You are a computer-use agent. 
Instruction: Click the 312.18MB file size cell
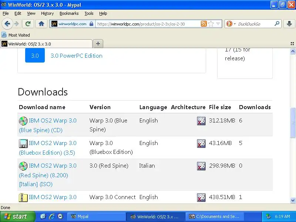(222, 121)
